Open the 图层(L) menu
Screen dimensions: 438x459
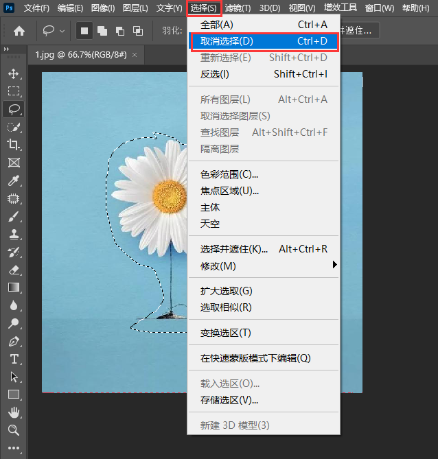(135, 8)
